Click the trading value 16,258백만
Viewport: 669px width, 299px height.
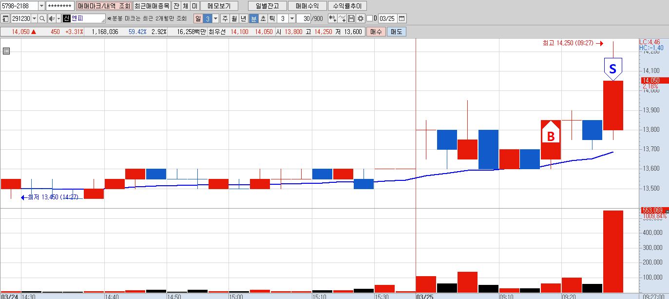coord(191,32)
